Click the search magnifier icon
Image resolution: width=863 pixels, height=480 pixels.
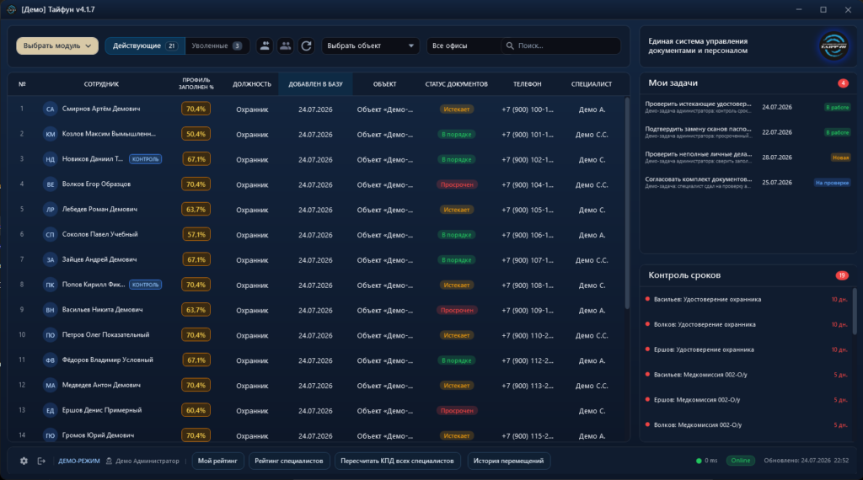(510, 45)
